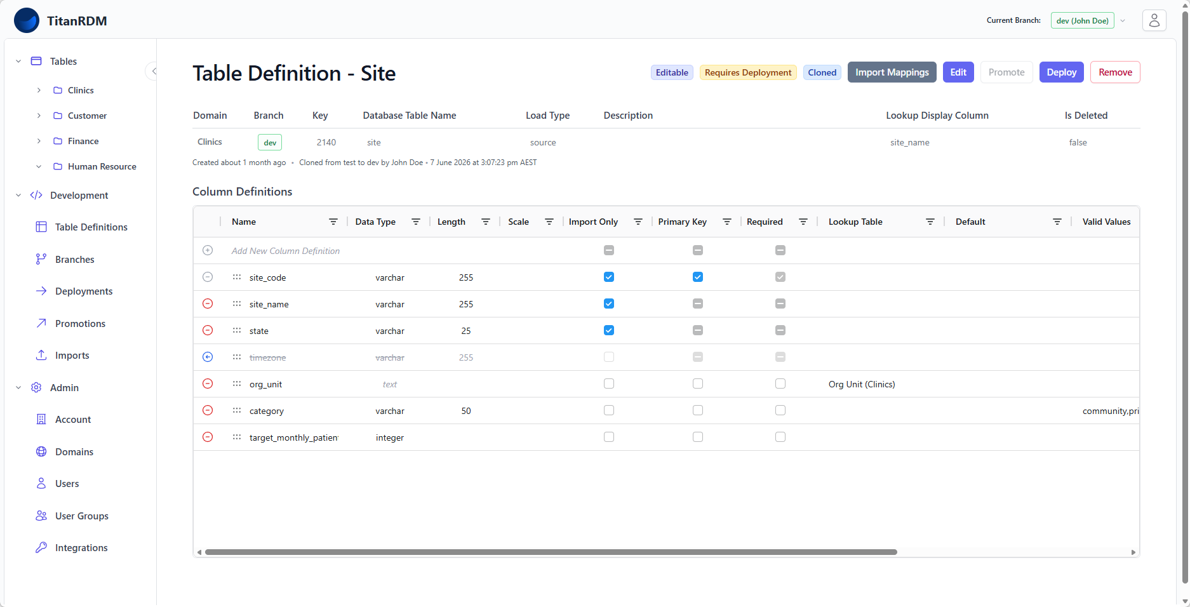1190x607 pixels.
Task: Click the Development code icon
Action: tap(36, 195)
